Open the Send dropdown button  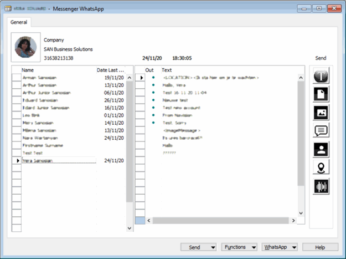pyautogui.click(x=198, y=247)
